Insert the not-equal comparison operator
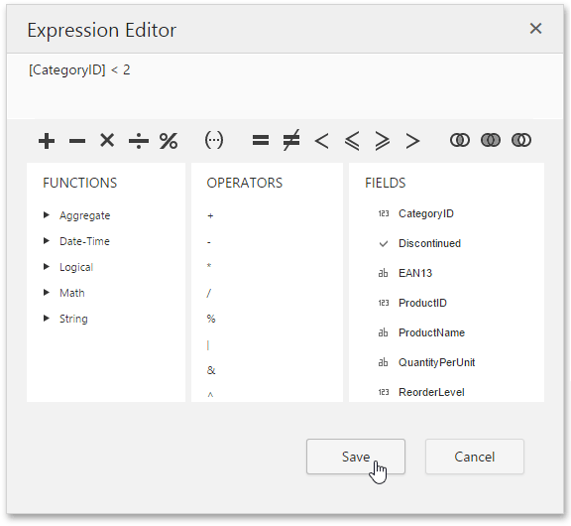Screen dimensions: 571x526 point(291,140)
